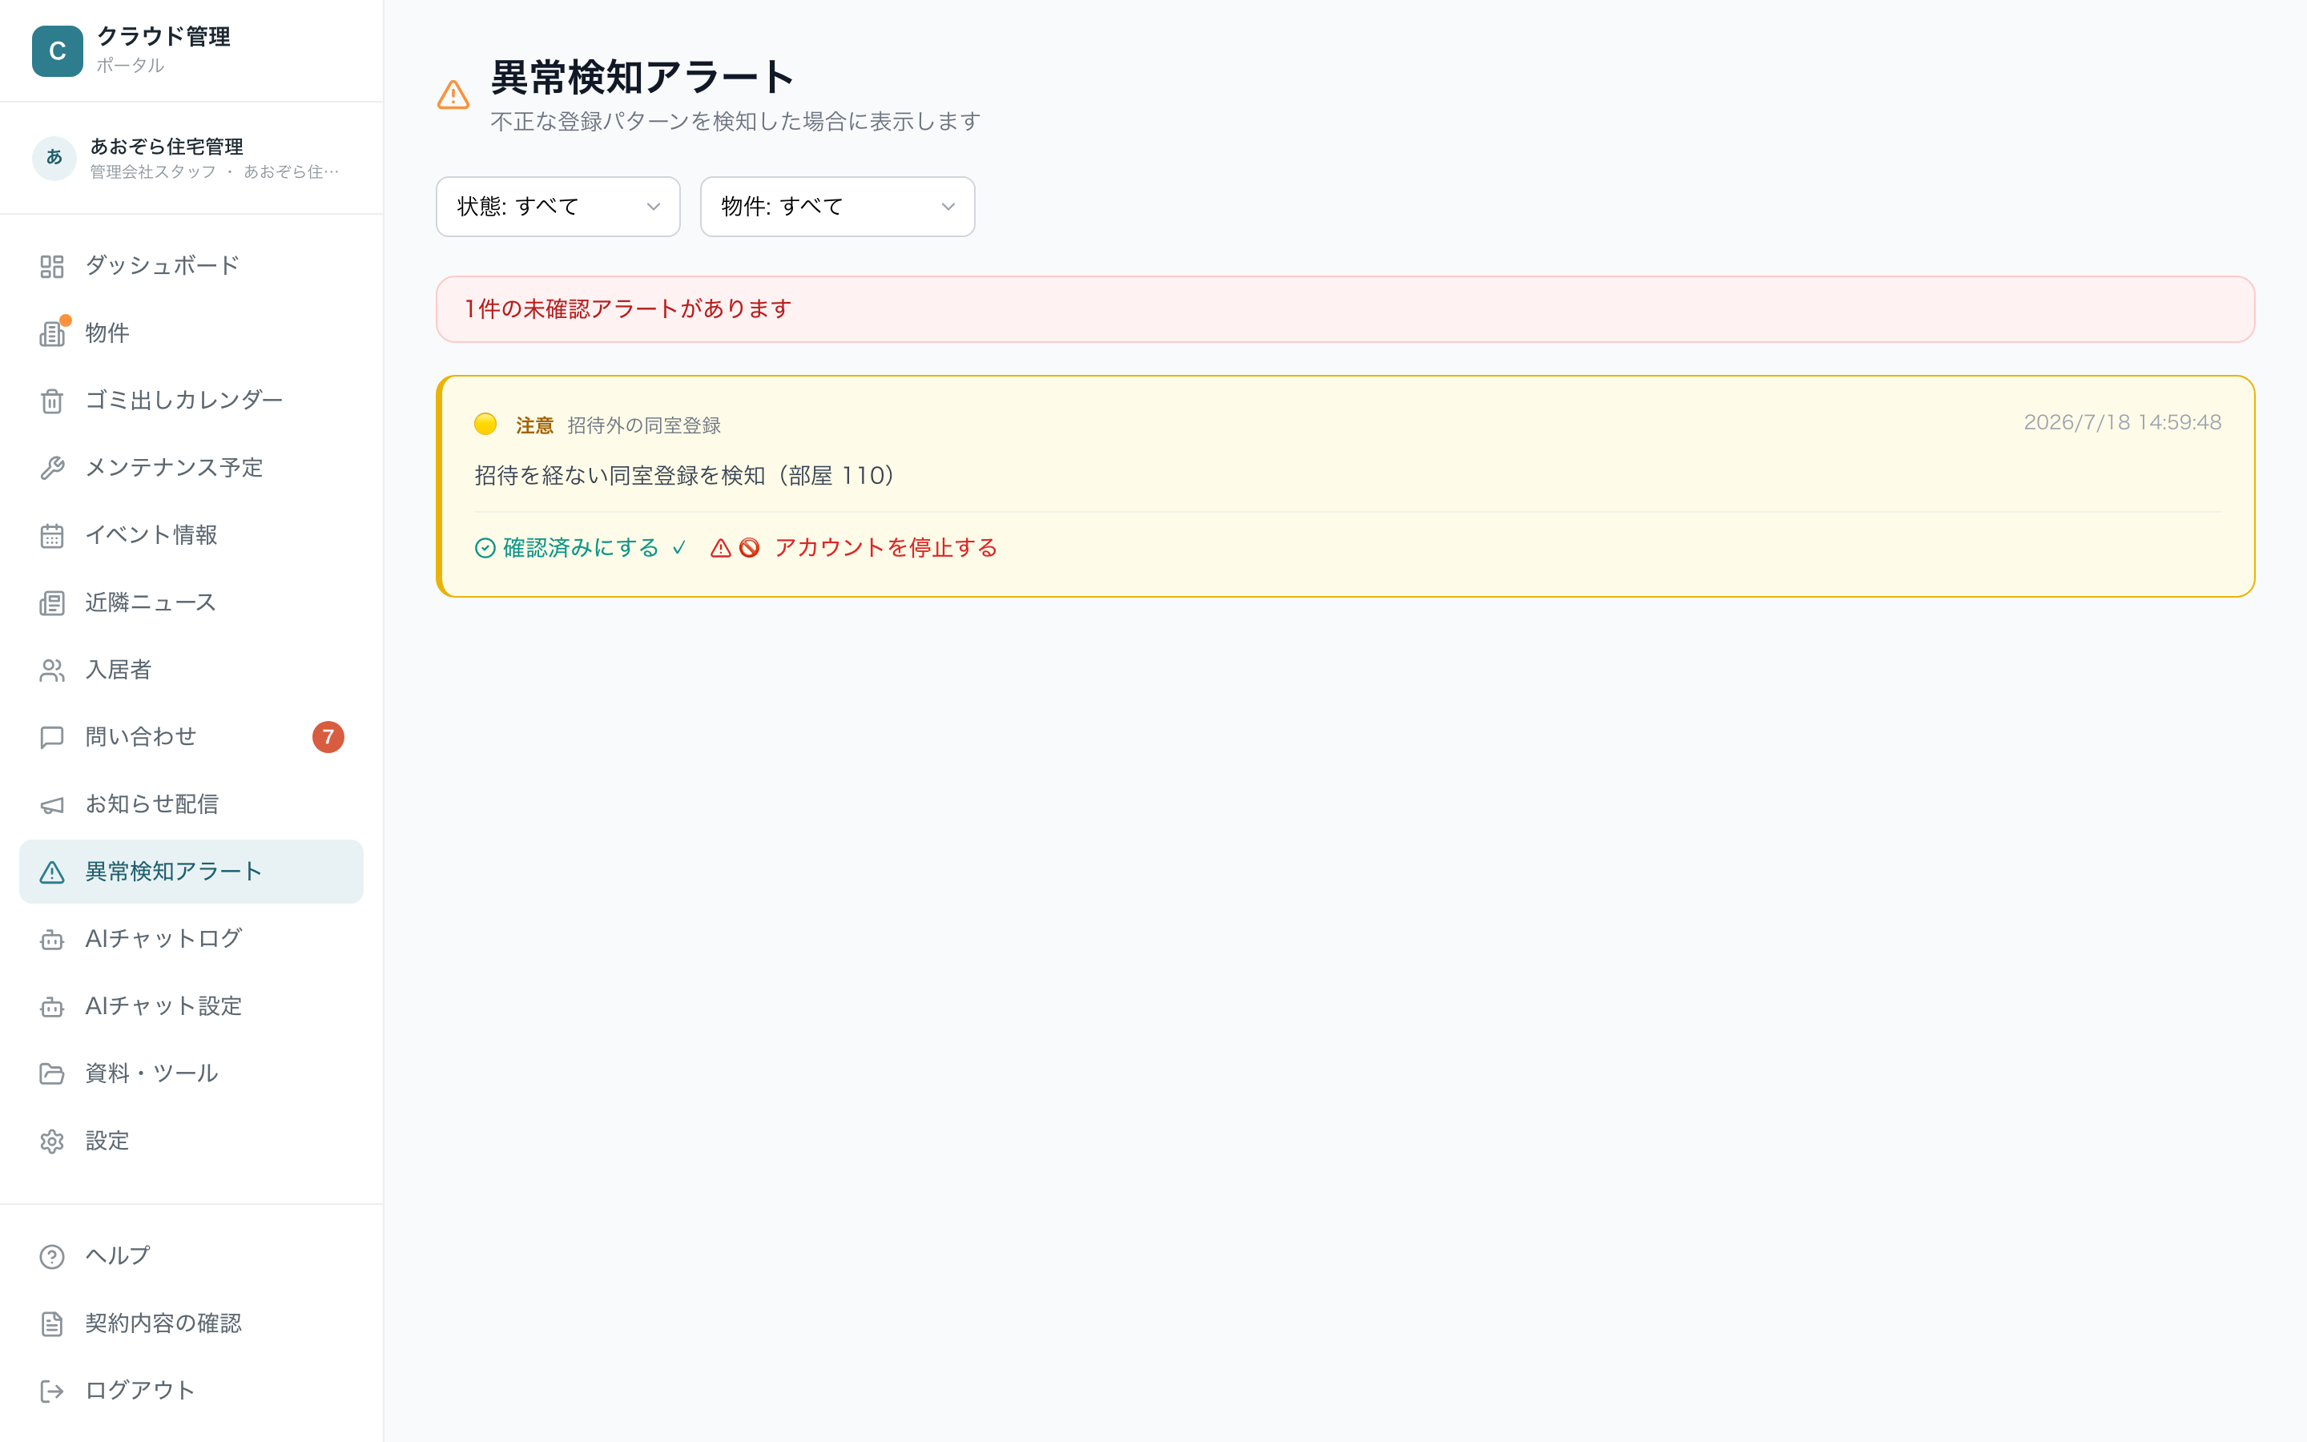Click the 契約内容の確認 document icon
This screenshot has height=1442, width=2307.
click(x=51, y=1323)
